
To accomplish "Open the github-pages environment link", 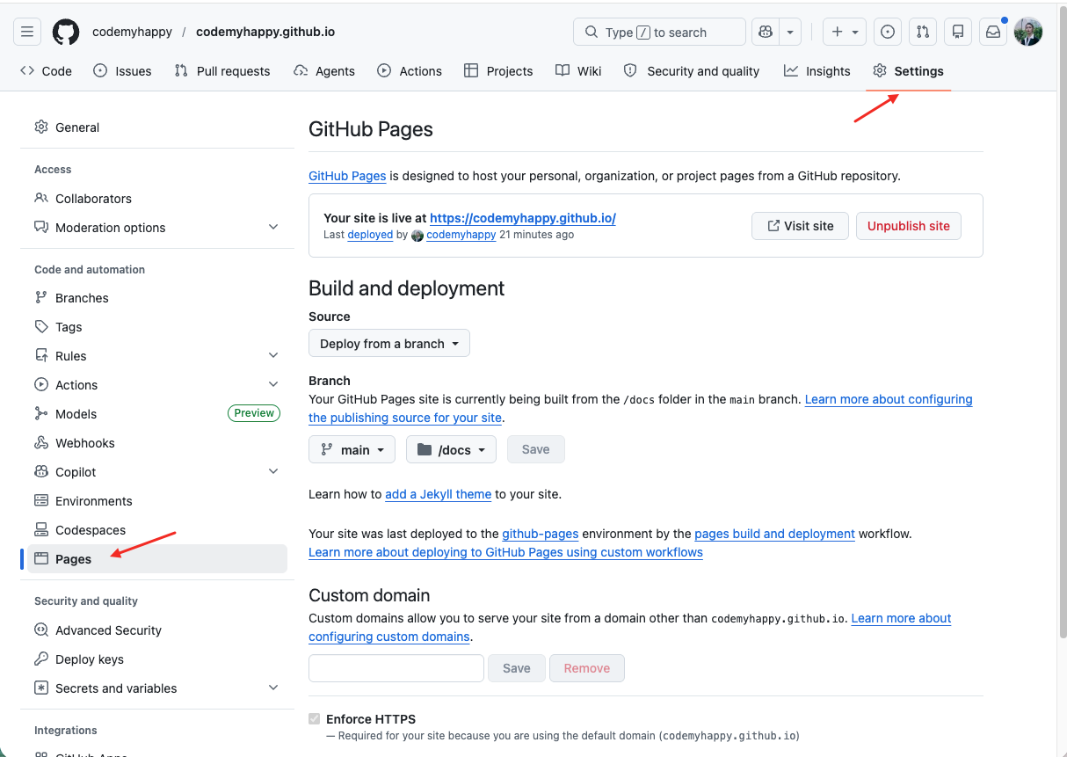I will coord(541,534).
